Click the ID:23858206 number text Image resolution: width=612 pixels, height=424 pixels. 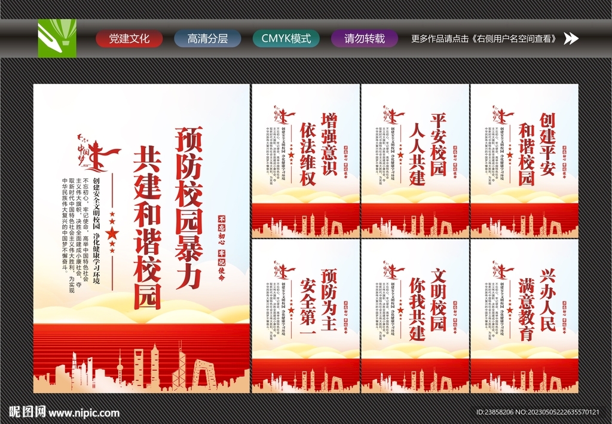494,412
